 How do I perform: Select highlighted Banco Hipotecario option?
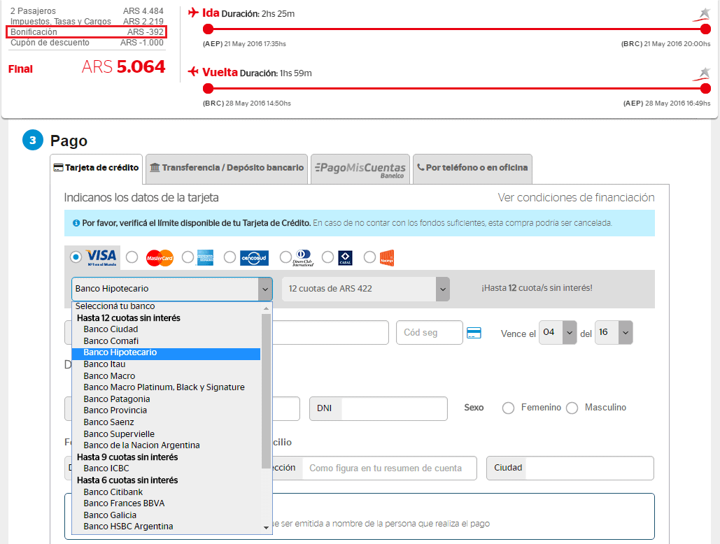[167, 352]
